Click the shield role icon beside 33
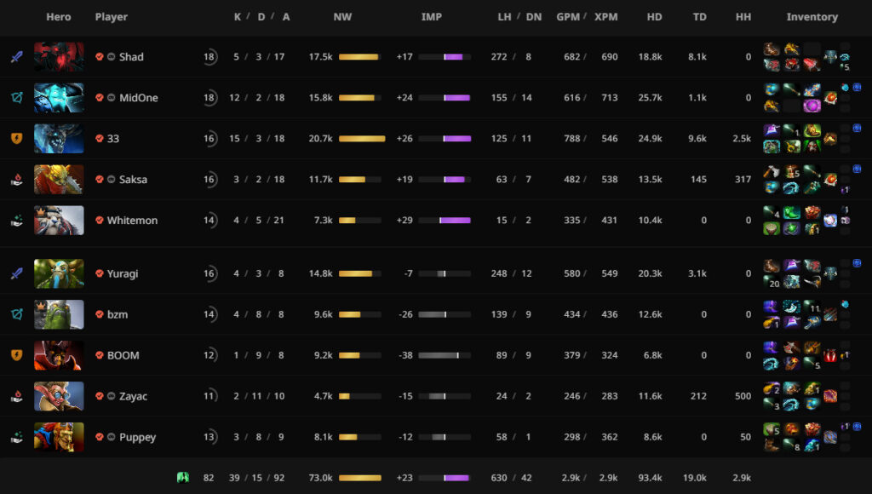872x494 pixels. pos(16,139)
